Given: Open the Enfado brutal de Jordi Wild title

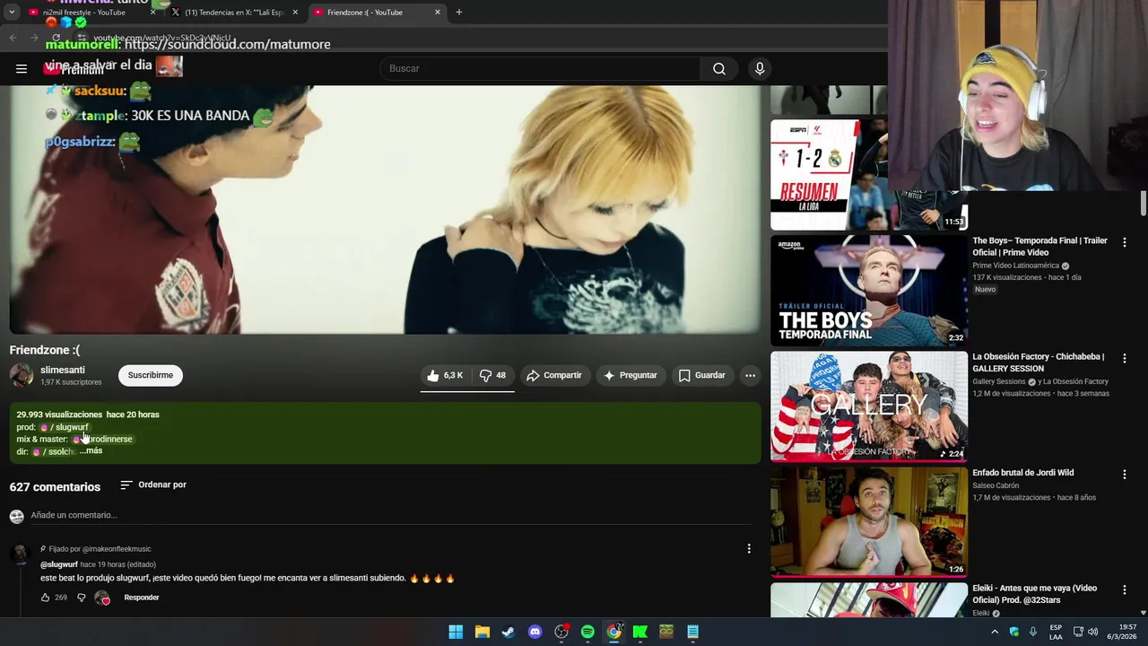Looking at the screenshot, I should coord(1022,473).
